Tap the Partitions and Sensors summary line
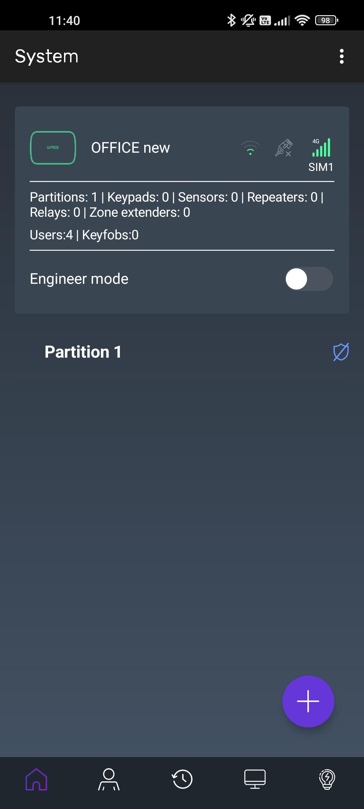 [x=177, y=205]
